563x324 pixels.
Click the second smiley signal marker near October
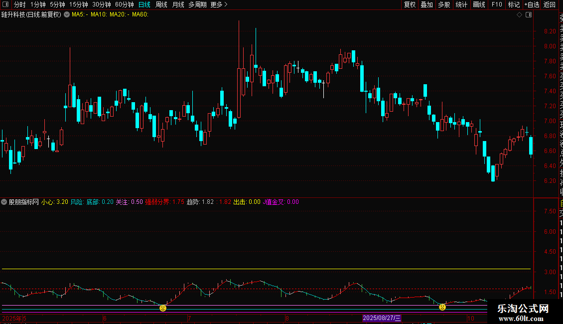pyautogui.click(x=442, y=307)
